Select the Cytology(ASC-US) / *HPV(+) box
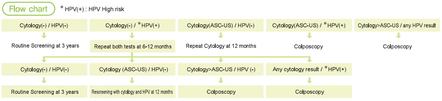 tap(309, 25)
